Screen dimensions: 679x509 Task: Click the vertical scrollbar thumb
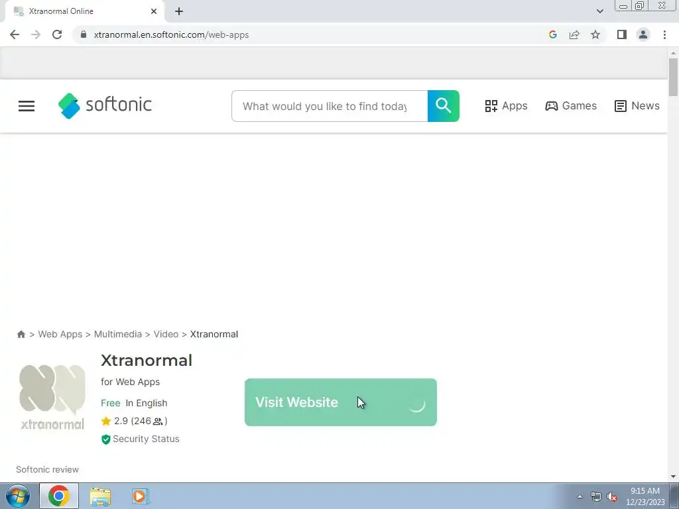(x=673, y=77)
